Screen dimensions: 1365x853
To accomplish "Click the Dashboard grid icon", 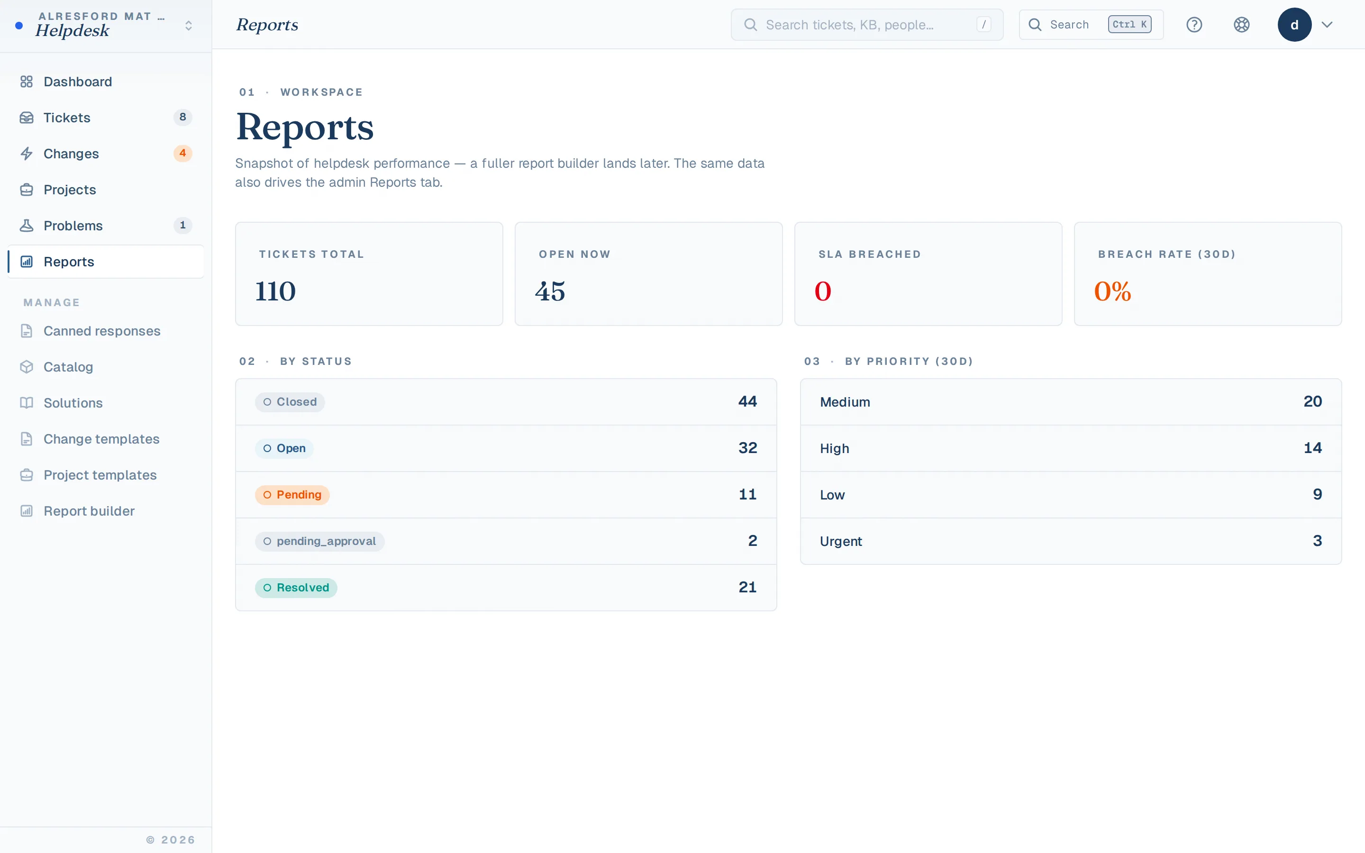I will point(27,82).
